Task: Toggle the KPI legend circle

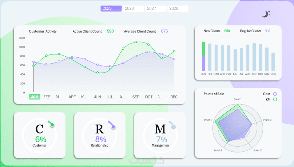Action: [x=275, y=99]
